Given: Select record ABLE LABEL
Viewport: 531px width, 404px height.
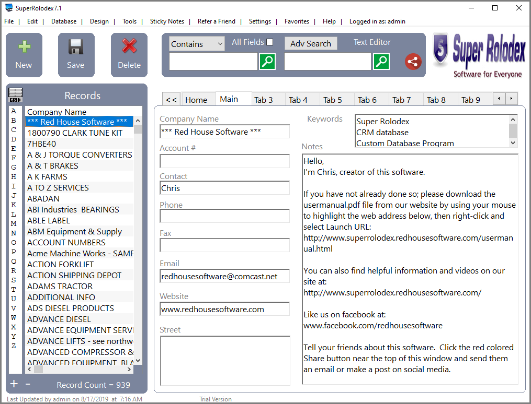Looking at the screenshot, I should coord(80,221).
